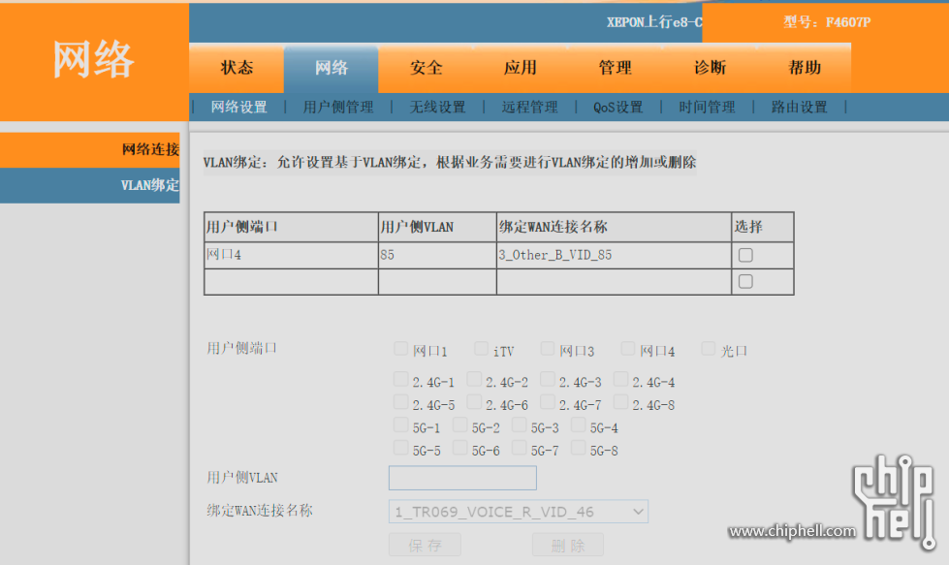949x565 pixels.
Task: Check the 2.4G-6 checkbox
Action: (475, 402)
